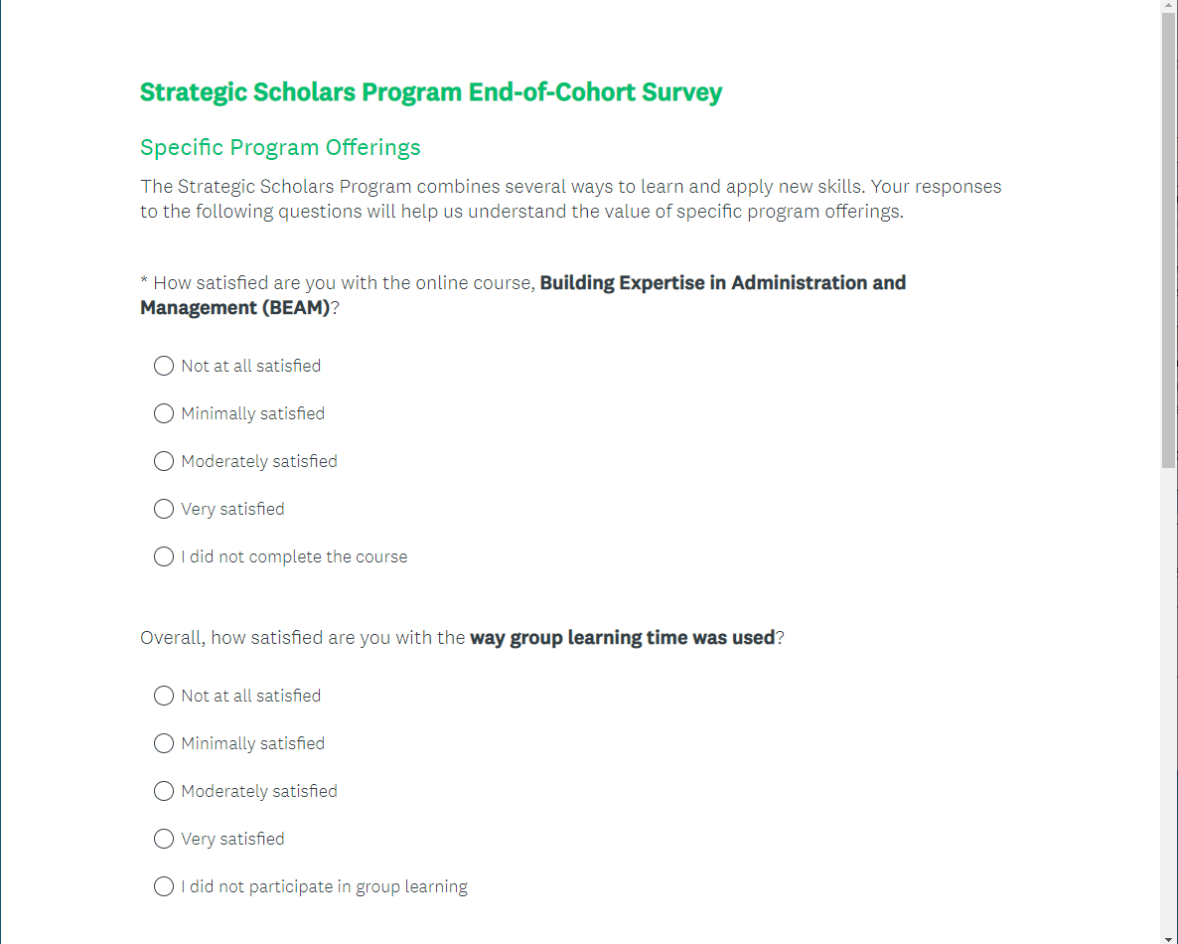Mark group learning as "Moderately satisfied"

click(x=164, y=791)
